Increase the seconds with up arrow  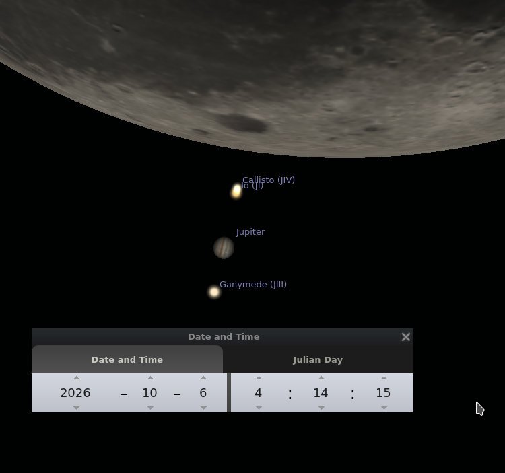point(384,377)
